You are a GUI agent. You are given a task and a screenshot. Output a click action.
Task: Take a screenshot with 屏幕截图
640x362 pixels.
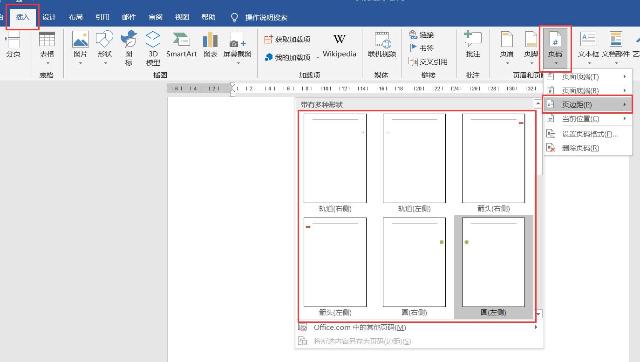click(x=237, y=47)
